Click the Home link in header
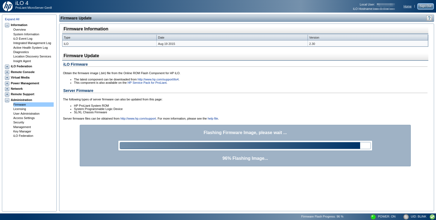The width and height of the screenshot is (436, 220). (x=407, y=6)
